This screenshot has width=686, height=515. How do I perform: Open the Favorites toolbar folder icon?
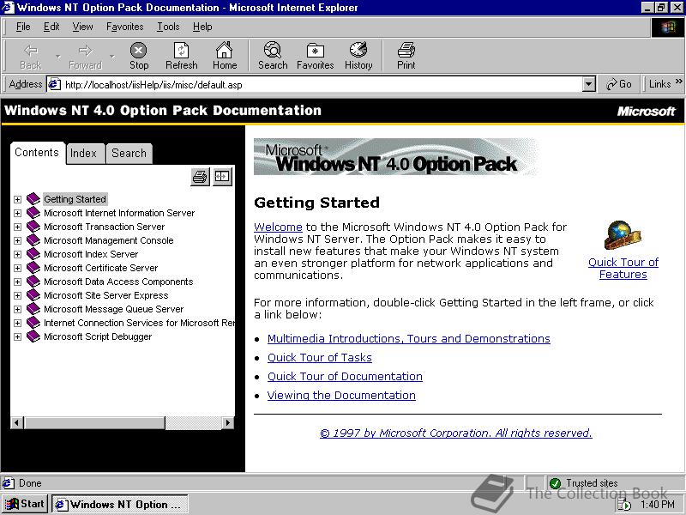(315, 51)
